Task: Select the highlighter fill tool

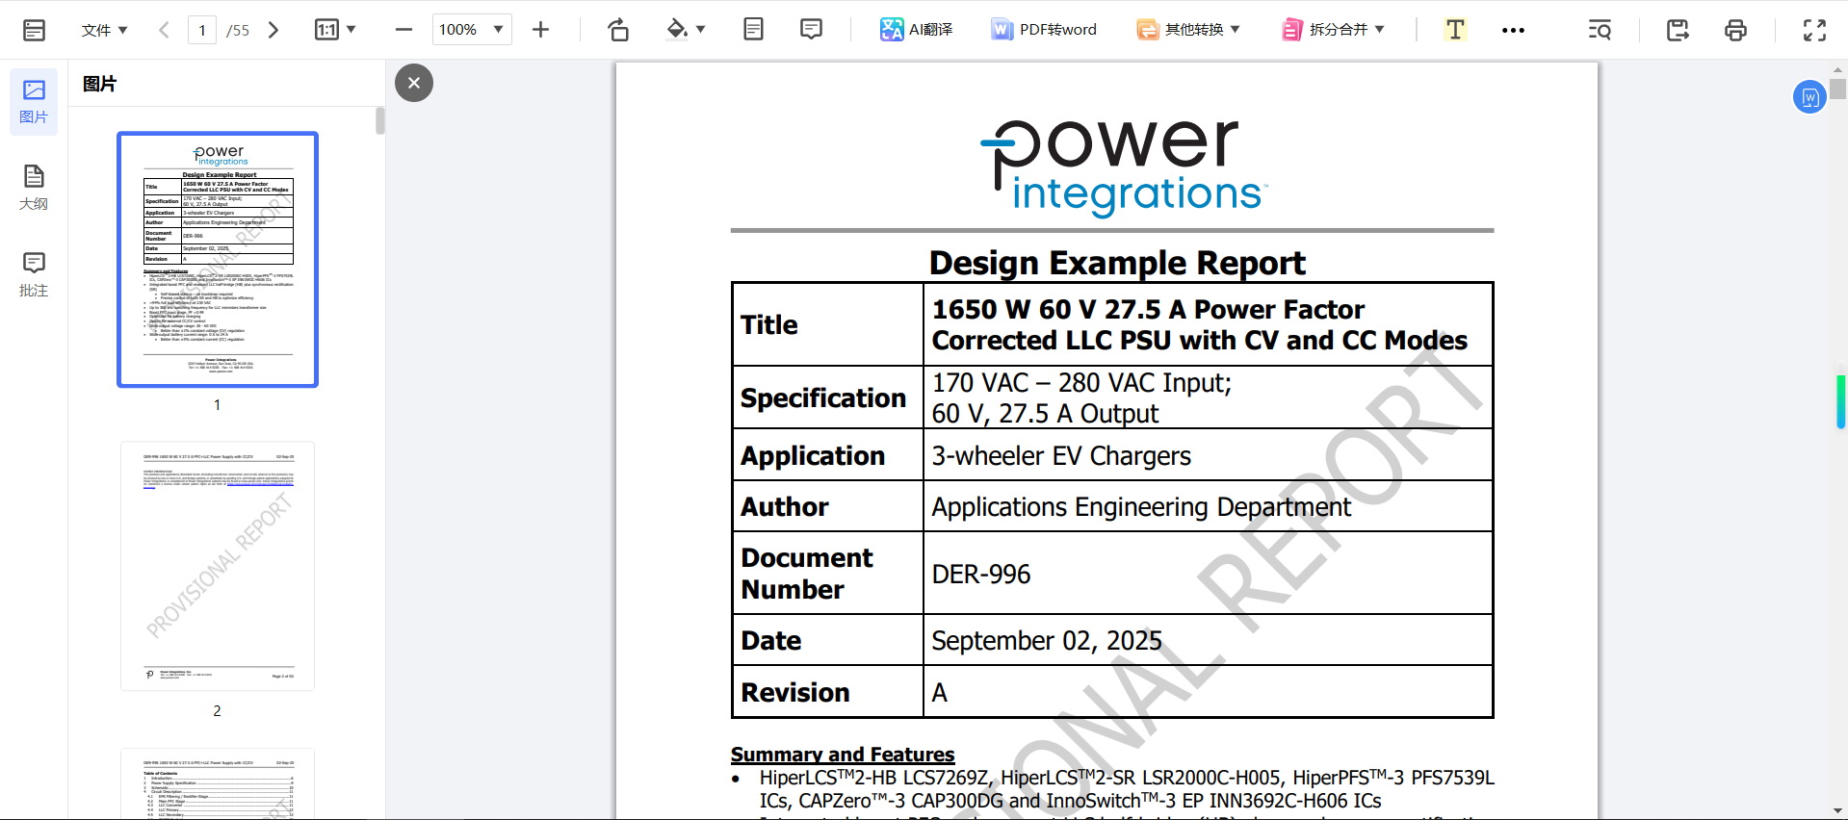Action: point(677,30)
